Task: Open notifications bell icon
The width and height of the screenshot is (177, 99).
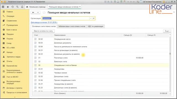Action: pyautogui.click(x=22, y=7)
